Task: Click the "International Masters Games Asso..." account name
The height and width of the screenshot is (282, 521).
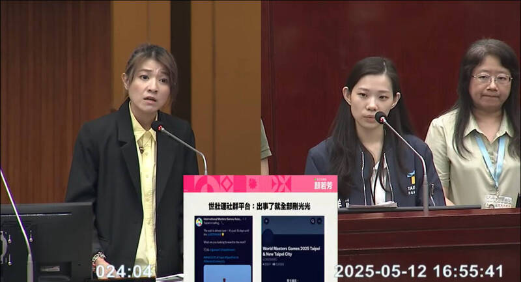Action: 222,219
